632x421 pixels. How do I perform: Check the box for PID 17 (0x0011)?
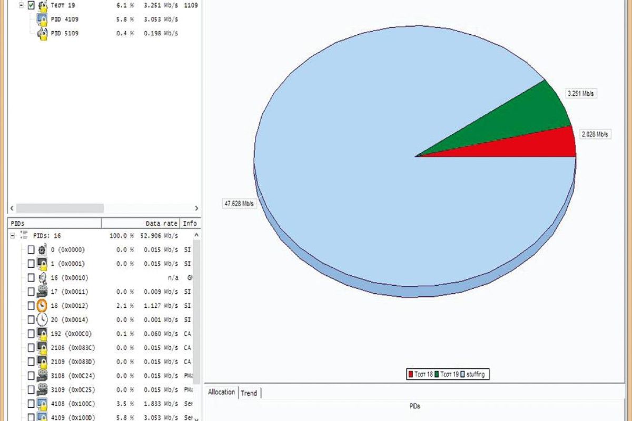point(31,292)
